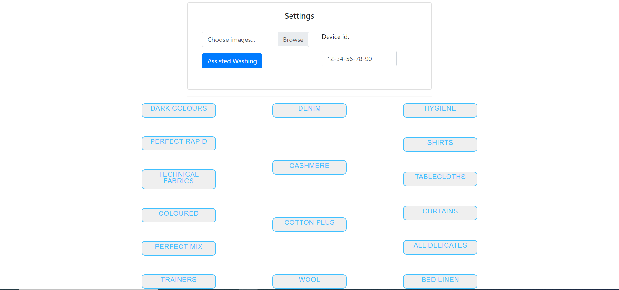Pick the SHIRTS program
619x290 pixels.
(x=440, y=144)
